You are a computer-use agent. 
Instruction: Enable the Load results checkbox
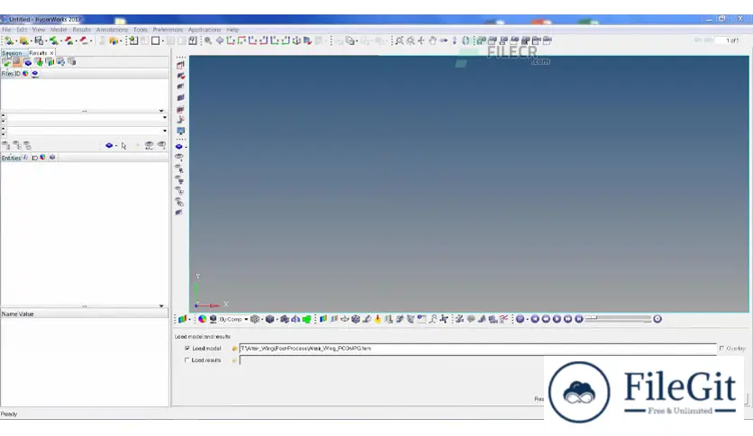pyautogui.click(x=187, y=359)
